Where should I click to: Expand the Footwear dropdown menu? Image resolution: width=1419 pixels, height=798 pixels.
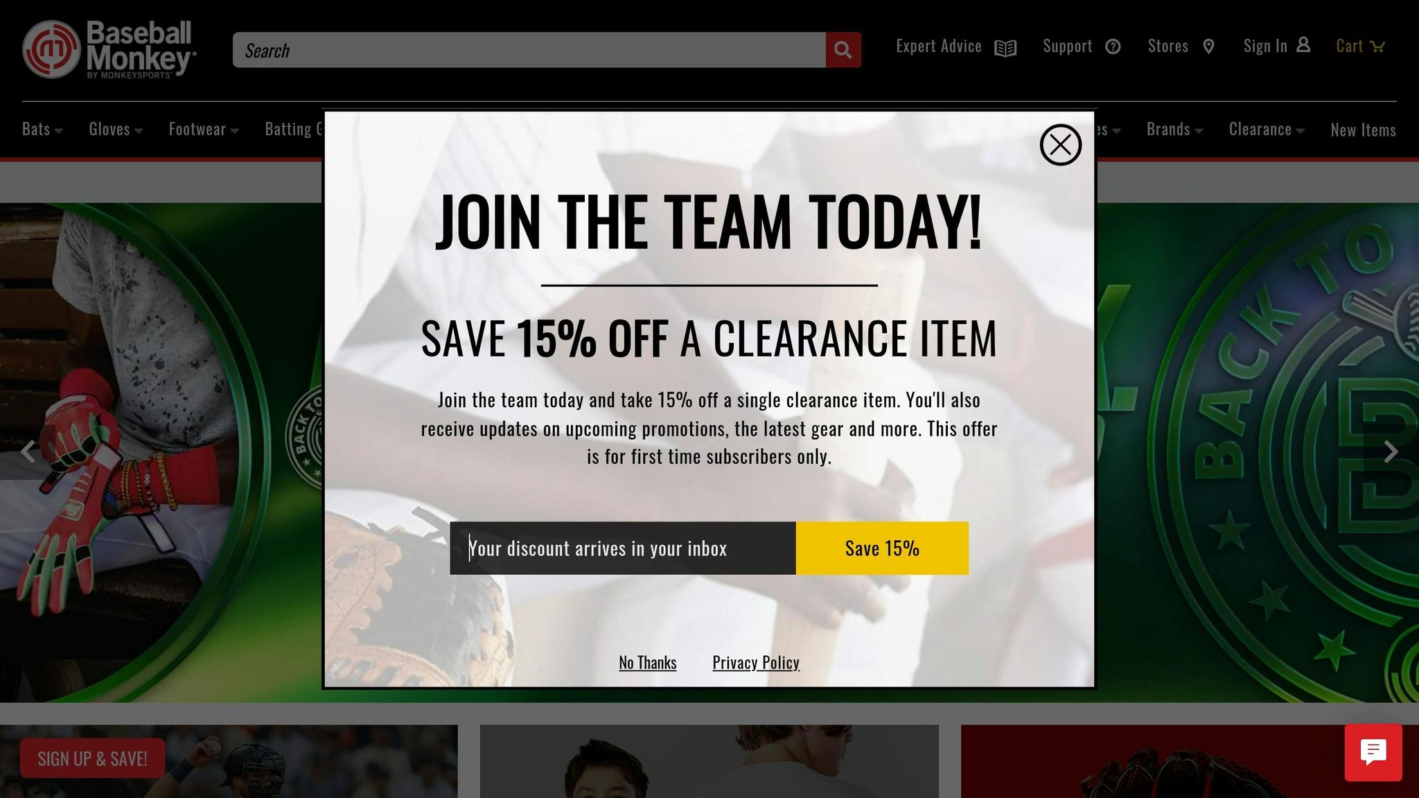coord(204,130)
